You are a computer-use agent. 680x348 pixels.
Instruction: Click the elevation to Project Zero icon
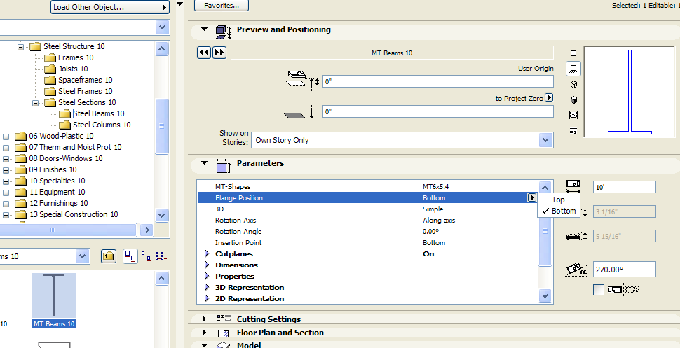[299, 111]
